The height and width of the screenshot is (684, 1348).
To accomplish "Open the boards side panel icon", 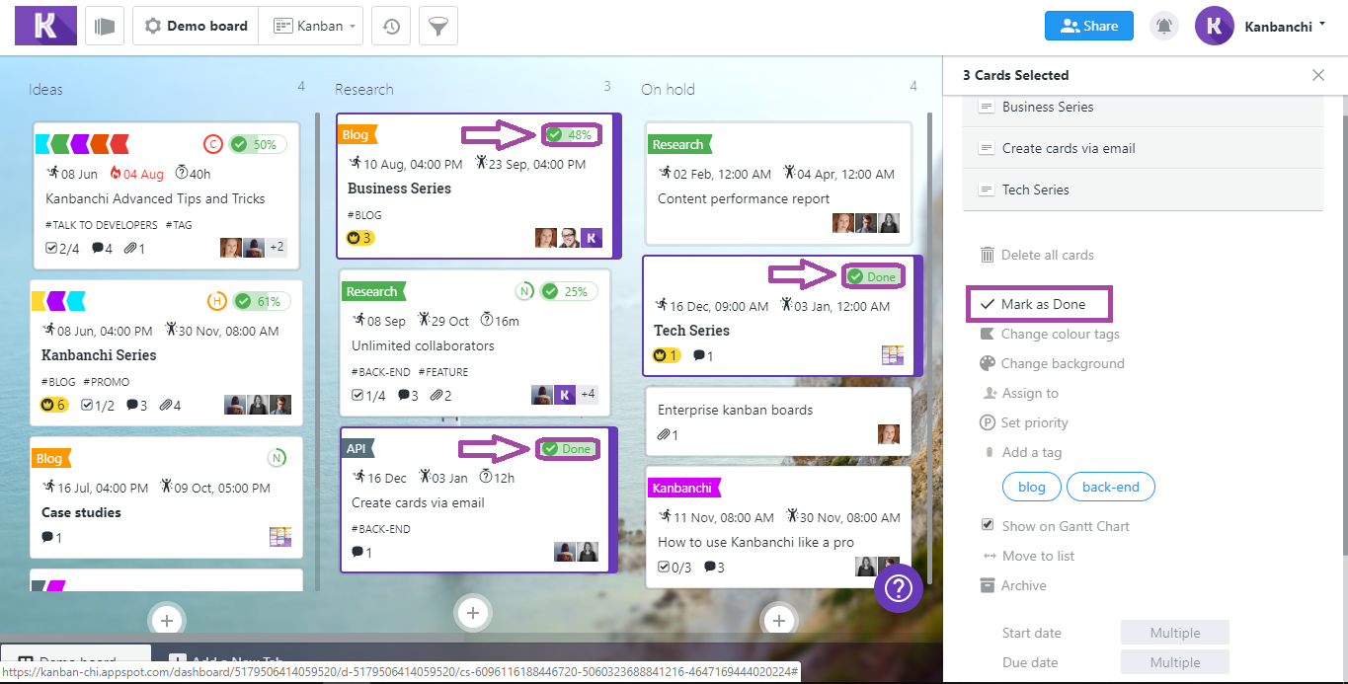I will tap(105, 26).
